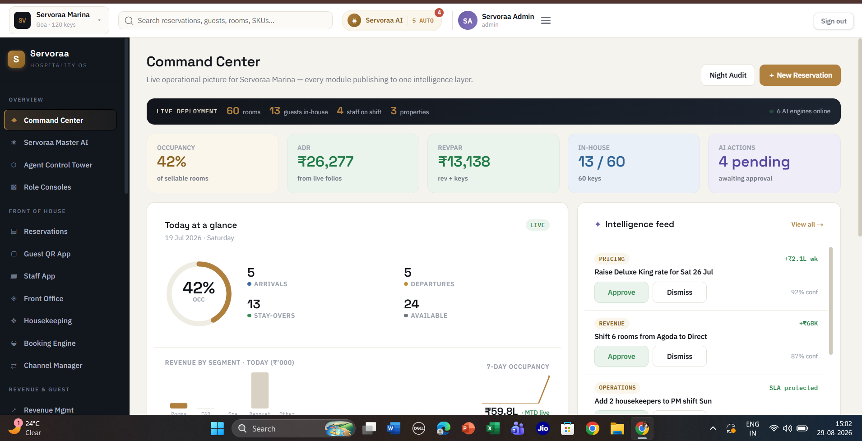The image size is (862, 441).
Task: Approve Shift 6 rooms from Agoda
Action: [621, 357]
